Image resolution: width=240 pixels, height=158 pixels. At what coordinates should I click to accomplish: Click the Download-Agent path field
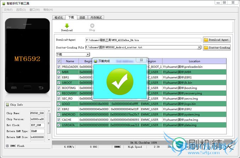(x=143, y=40)
